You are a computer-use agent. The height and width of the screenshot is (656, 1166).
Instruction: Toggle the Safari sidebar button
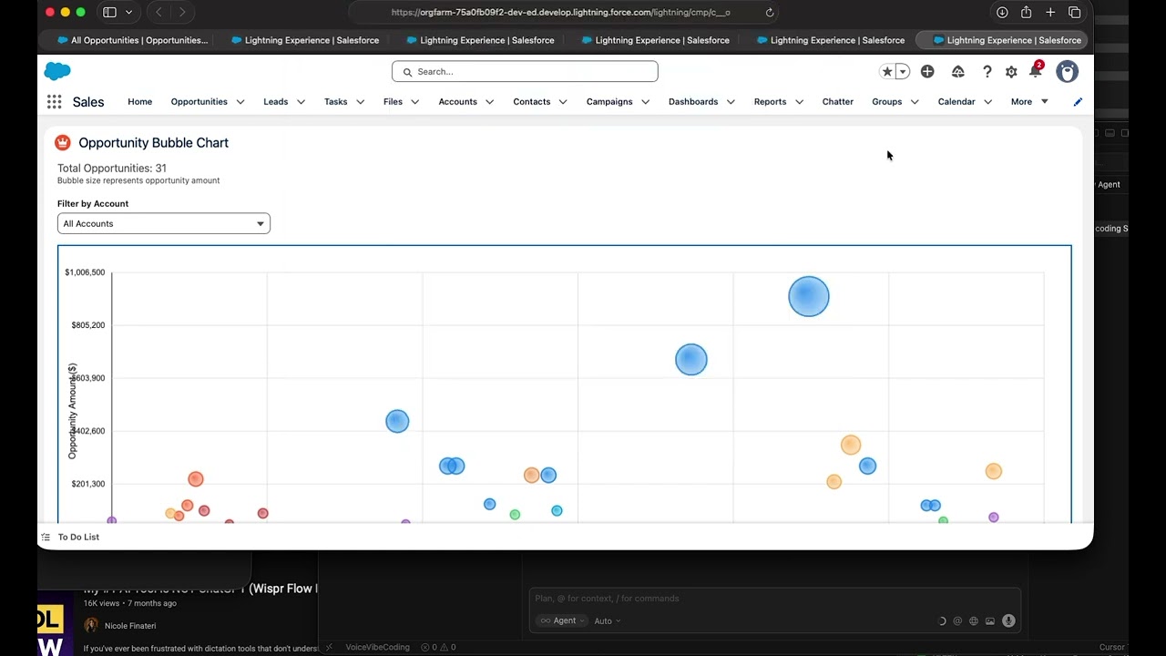pyautogui.click(x=109, y=12)
